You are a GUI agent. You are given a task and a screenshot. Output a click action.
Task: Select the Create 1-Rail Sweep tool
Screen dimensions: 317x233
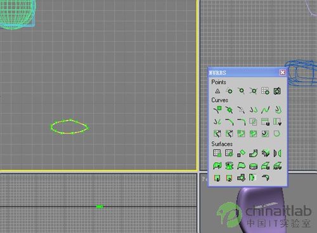click(217, 178)
